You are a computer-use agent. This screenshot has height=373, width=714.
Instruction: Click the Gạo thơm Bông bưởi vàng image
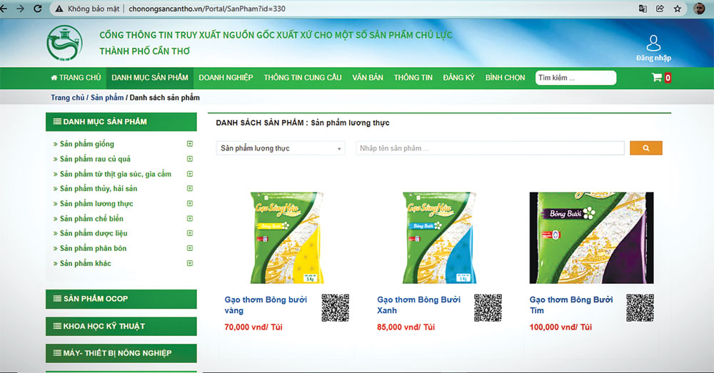287,237
